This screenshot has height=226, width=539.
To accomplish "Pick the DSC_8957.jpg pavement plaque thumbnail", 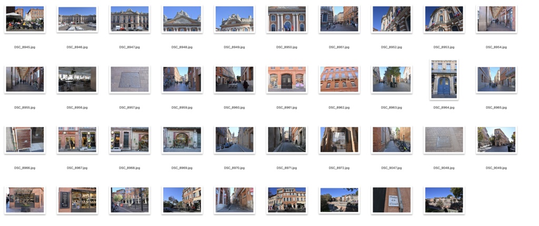I will point(129,79).
